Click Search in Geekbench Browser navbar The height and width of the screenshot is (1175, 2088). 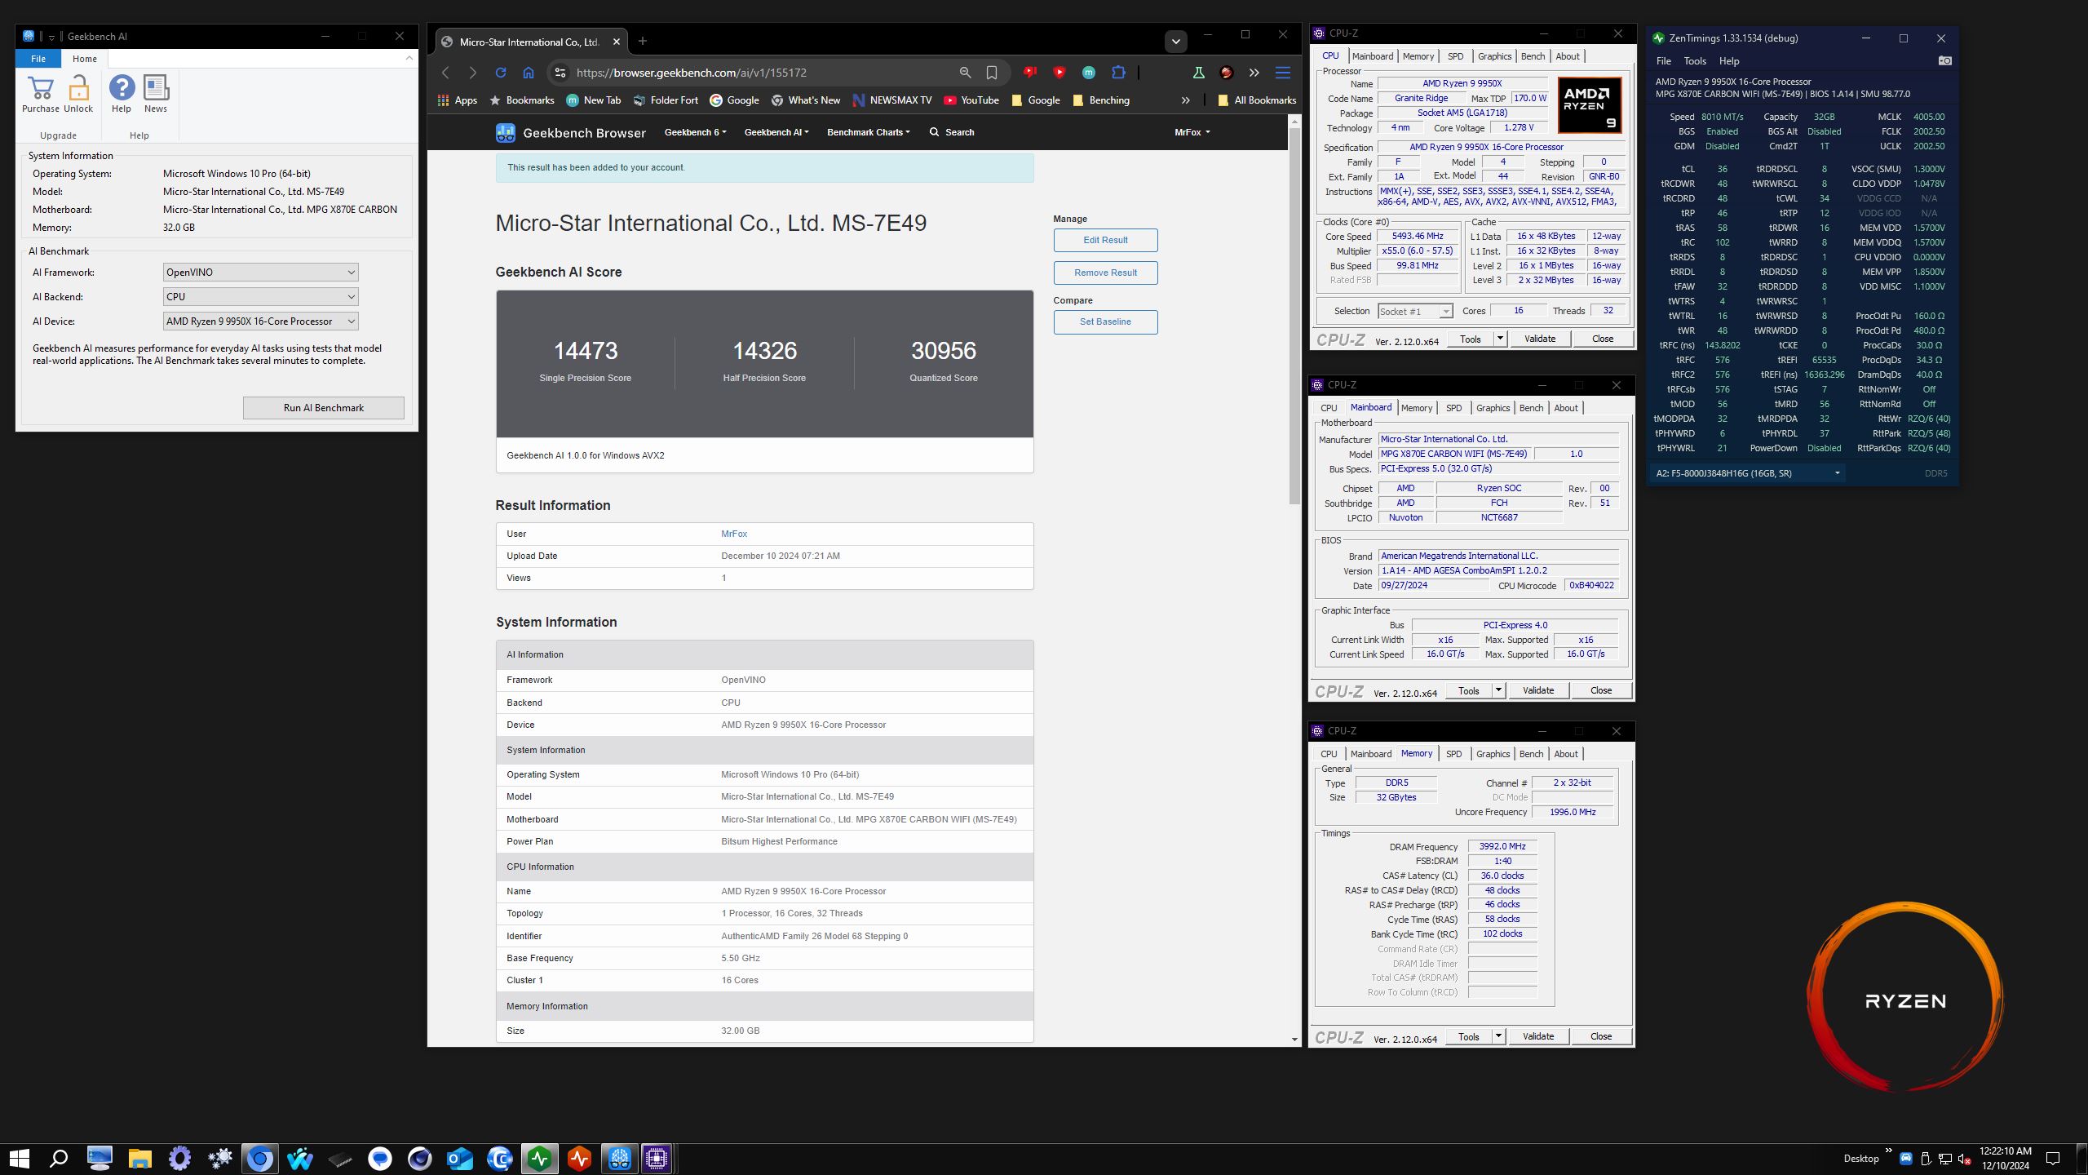coord(952,132)
